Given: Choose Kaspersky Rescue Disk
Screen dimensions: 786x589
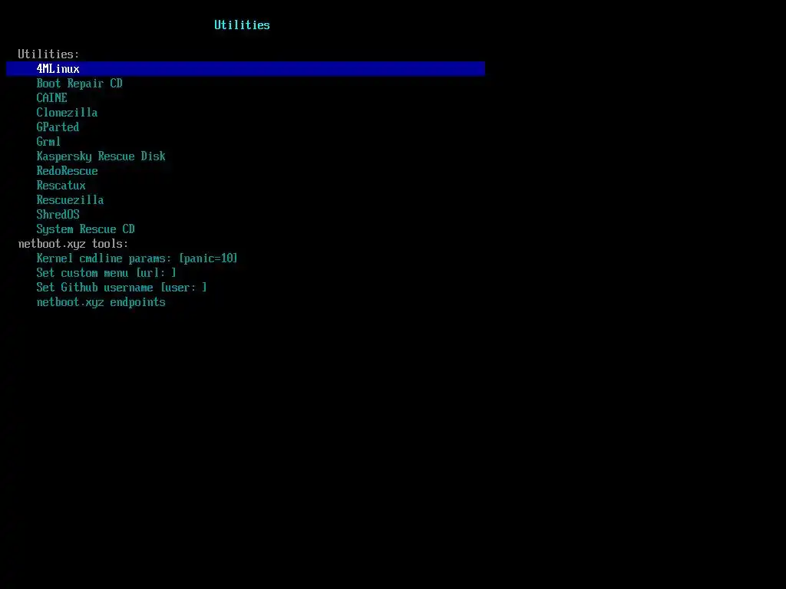Looking at the screenshot, I should click(101, 156).
